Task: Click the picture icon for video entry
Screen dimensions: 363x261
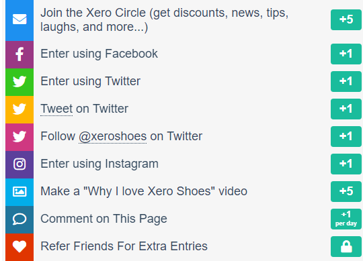Action: click(x=19, y=192)
